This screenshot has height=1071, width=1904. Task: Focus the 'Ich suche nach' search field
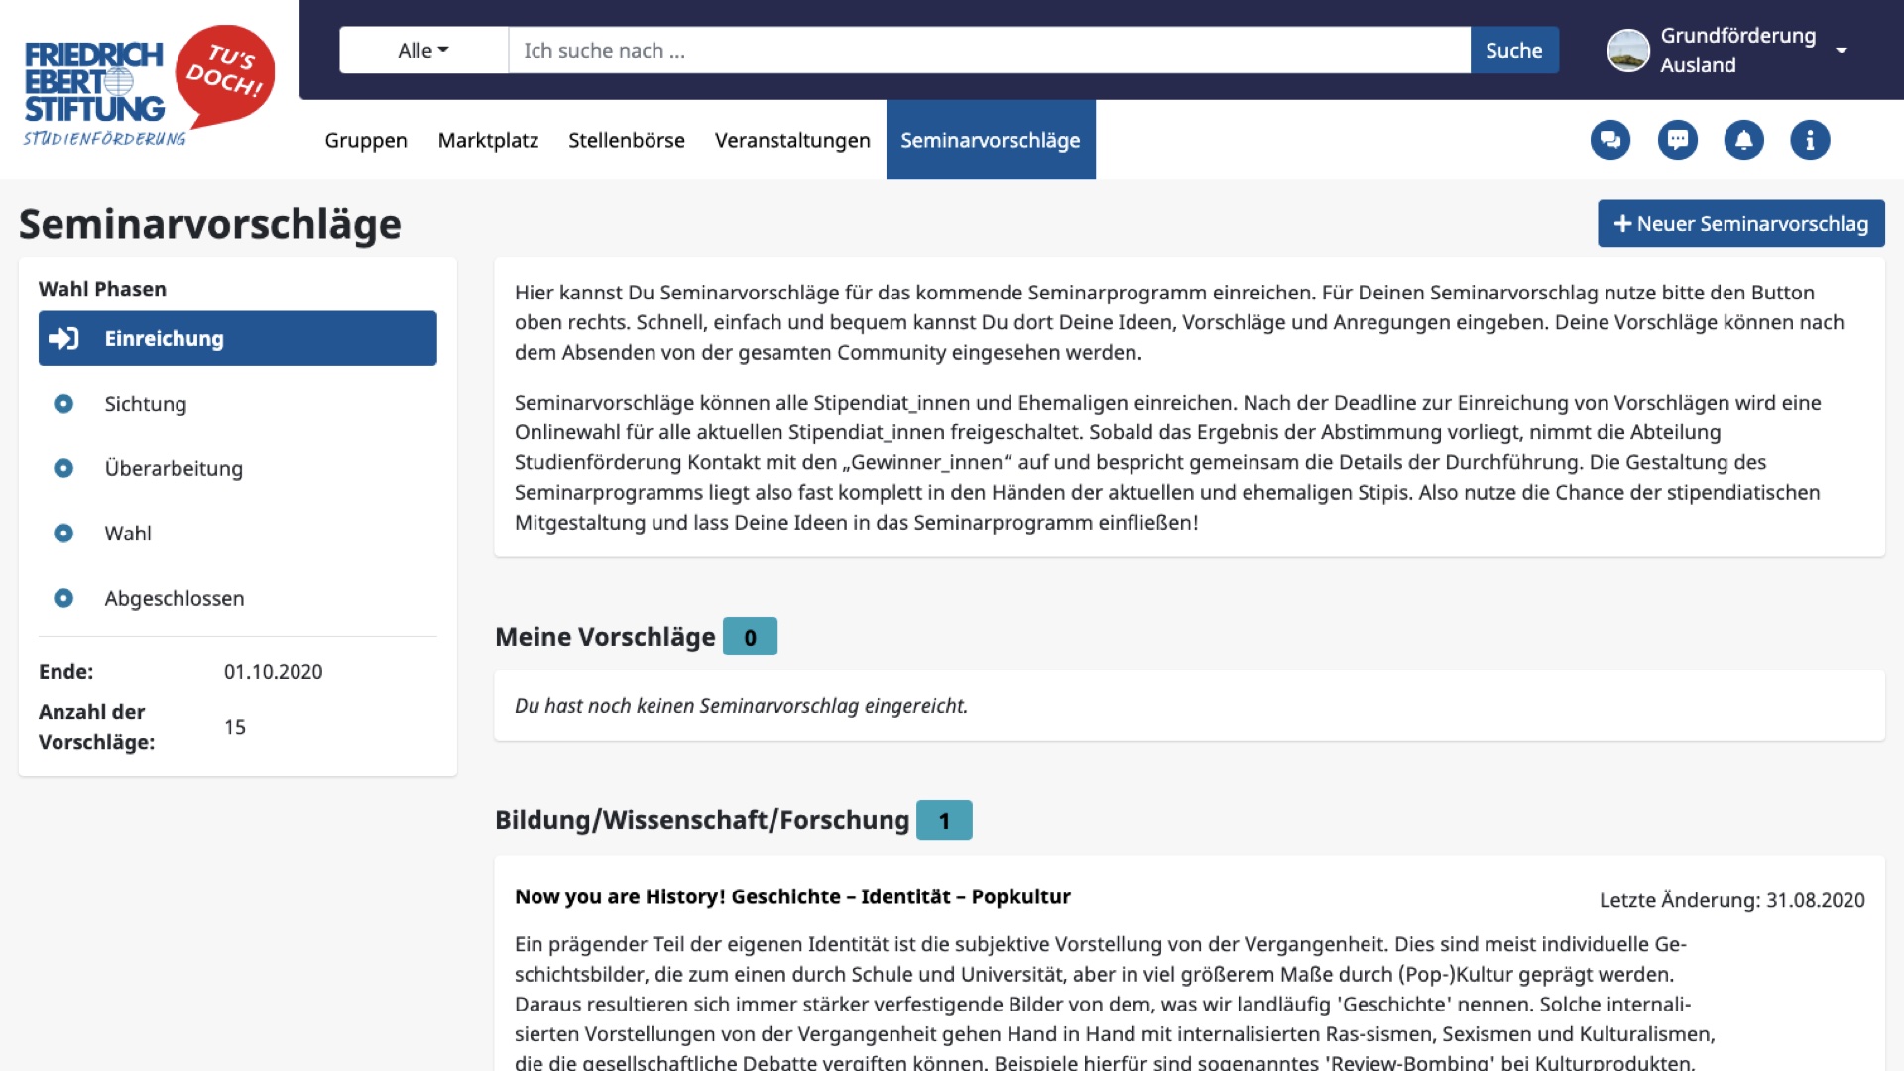988,51
